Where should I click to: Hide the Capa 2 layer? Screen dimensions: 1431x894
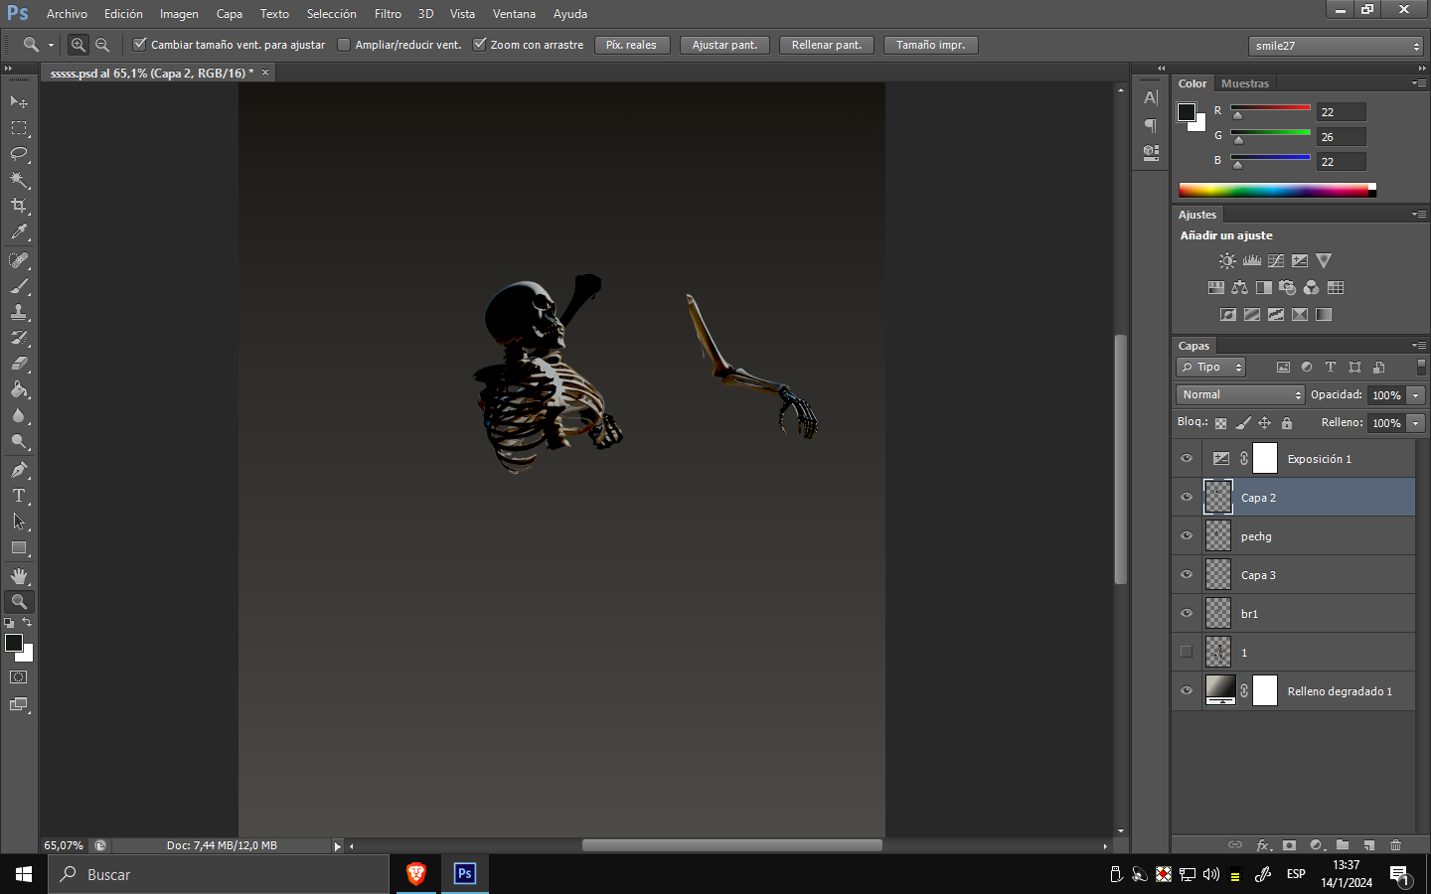coord(1187,498)
